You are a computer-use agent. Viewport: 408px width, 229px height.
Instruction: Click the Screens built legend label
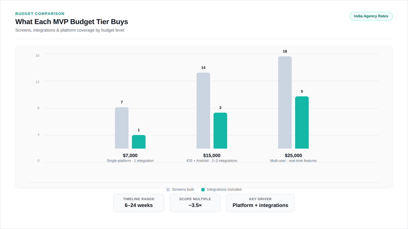tap(183, 190)
